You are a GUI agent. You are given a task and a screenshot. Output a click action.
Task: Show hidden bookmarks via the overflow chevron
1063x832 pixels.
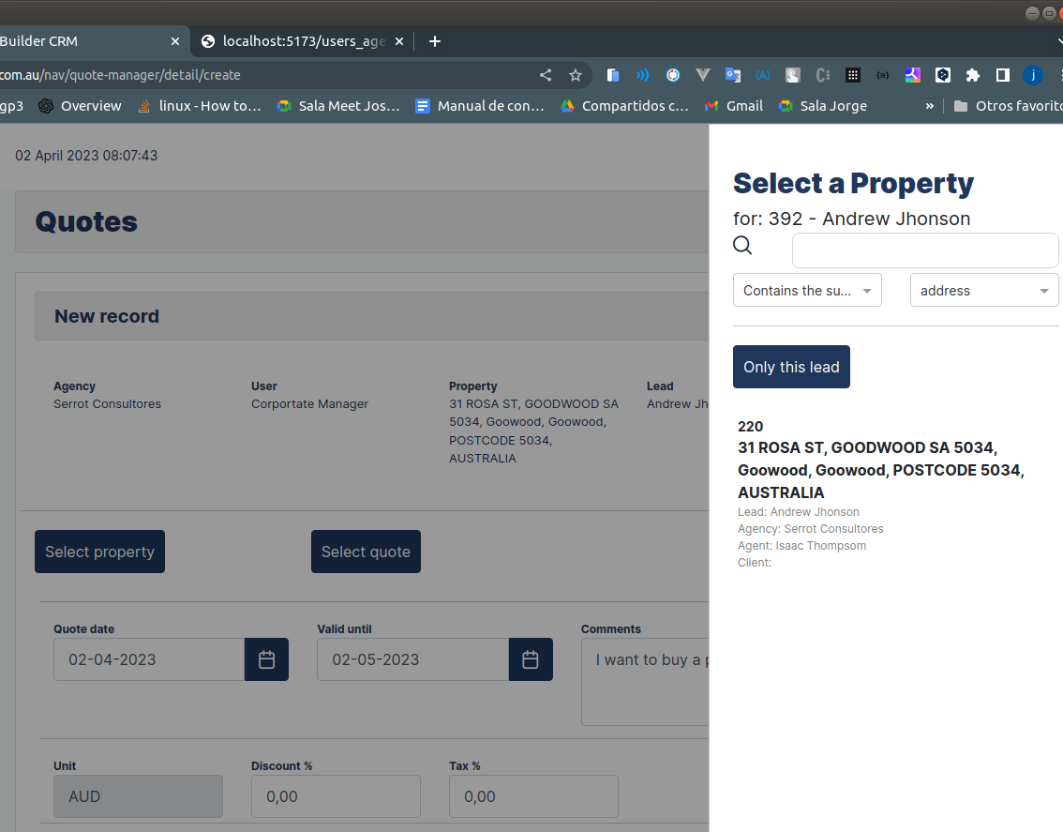pos(929,106)
